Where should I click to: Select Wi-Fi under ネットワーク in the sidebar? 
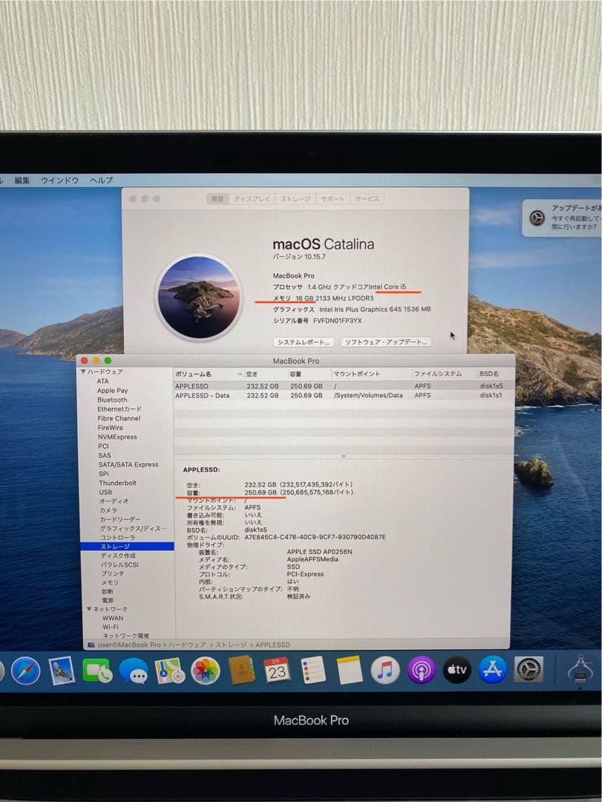click(111, 627)
